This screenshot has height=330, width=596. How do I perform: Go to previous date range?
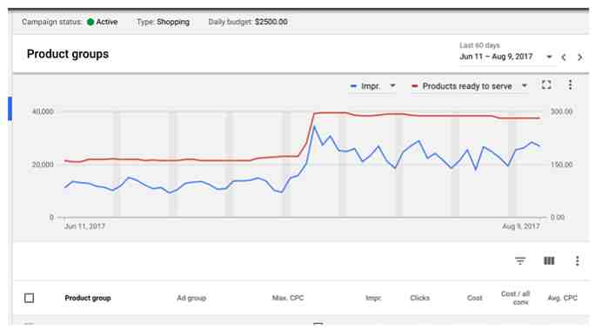564,57
